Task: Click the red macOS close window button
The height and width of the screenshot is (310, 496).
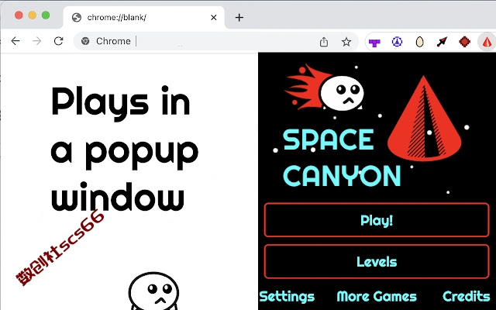Action: (x=19, y=15)
